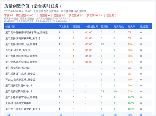The image size is (156, 116).
Task: Click the 已跟进 table column header
Action: (x=105, y=27)
